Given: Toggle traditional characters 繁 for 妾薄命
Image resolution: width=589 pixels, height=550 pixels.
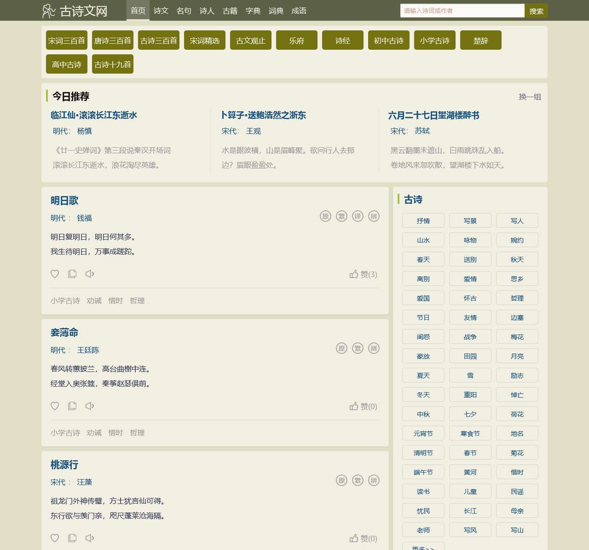Looking at the screenshot, I should [358, 348].
